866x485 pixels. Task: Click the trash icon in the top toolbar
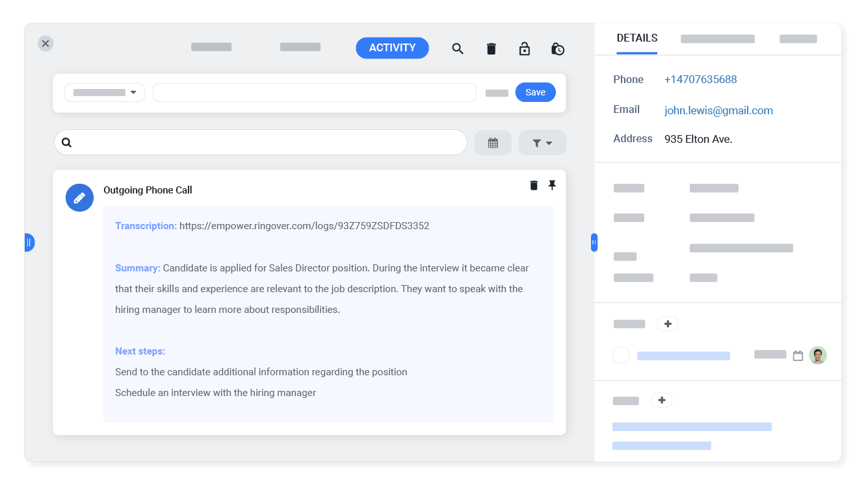(x=491, y=48)
